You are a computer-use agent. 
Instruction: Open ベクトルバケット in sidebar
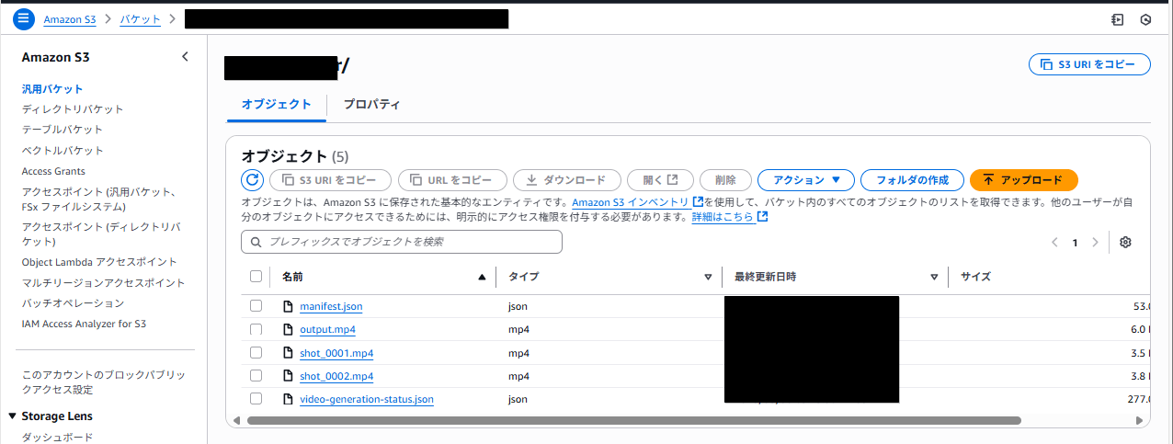pos(63,151)
